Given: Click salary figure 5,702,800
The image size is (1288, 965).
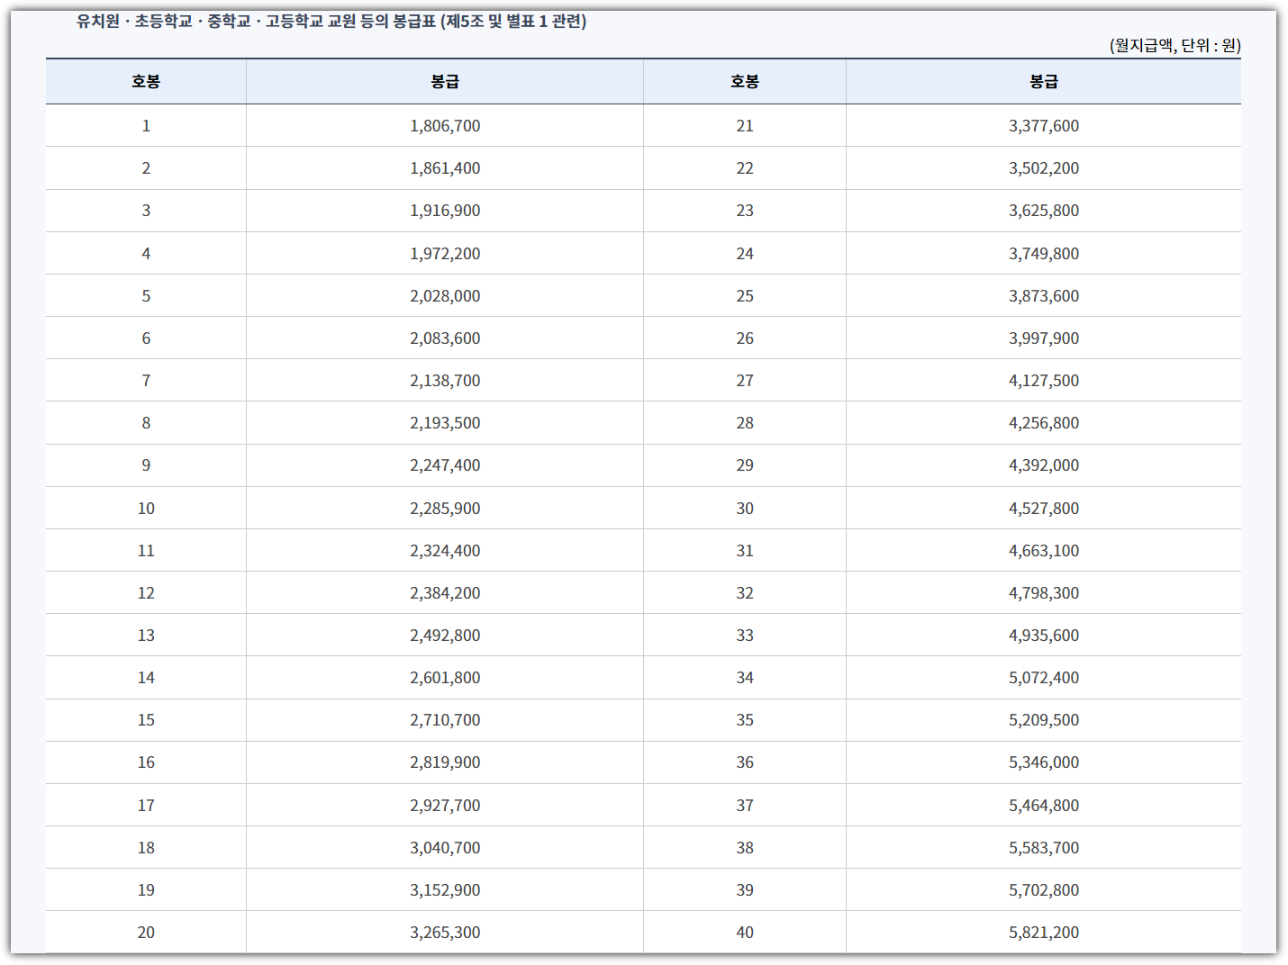Looking at the screenshot, I should (1044, 890).
